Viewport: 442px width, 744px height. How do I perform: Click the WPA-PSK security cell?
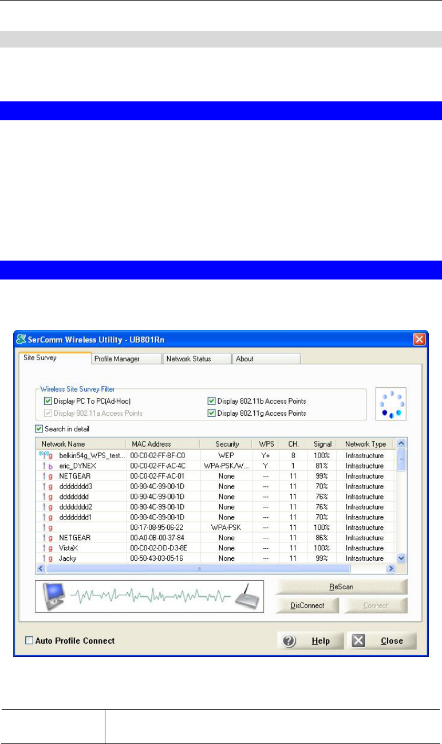227,528
